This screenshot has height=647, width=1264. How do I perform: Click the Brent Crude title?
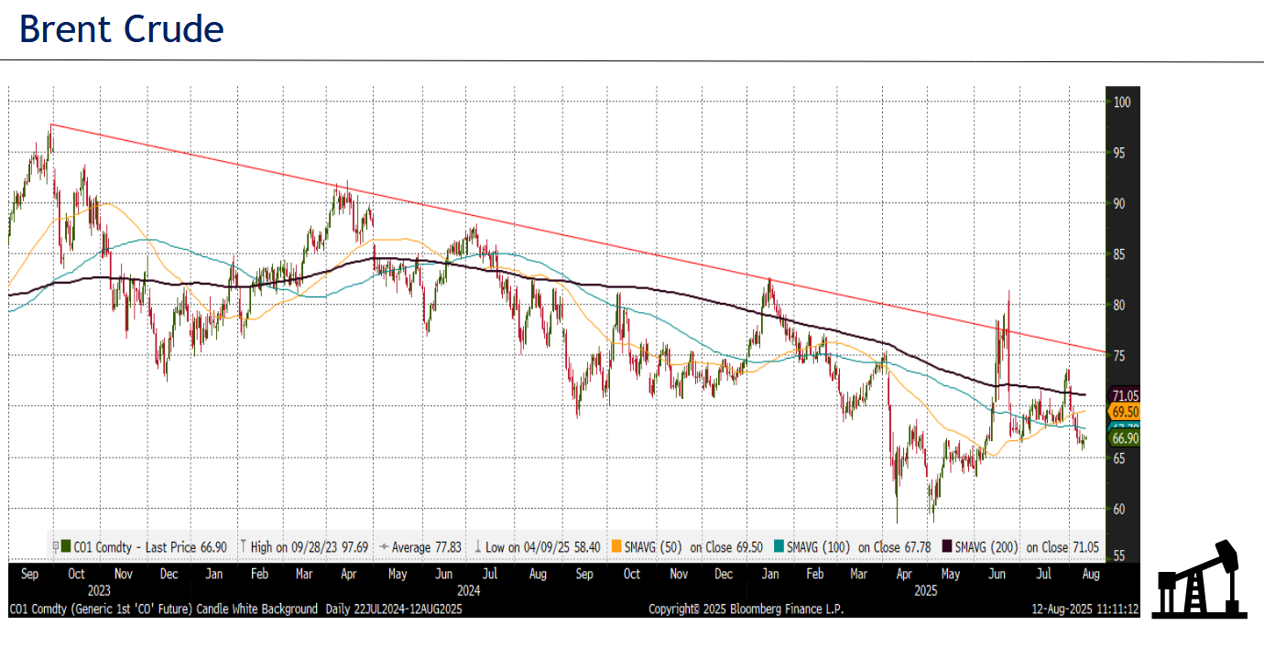[x=122, y=30]
